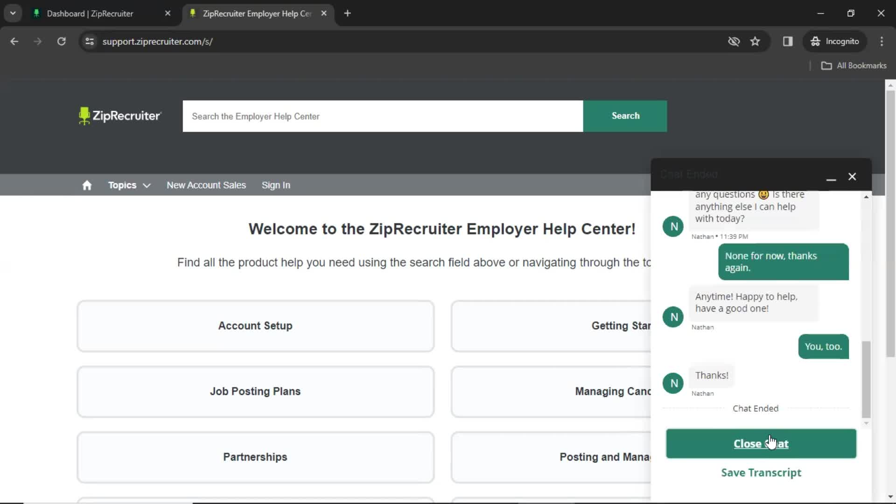The width and height of the screenshot is (896, 504).
Task: Go back to the previous page
Action: (x=14, y=42)
